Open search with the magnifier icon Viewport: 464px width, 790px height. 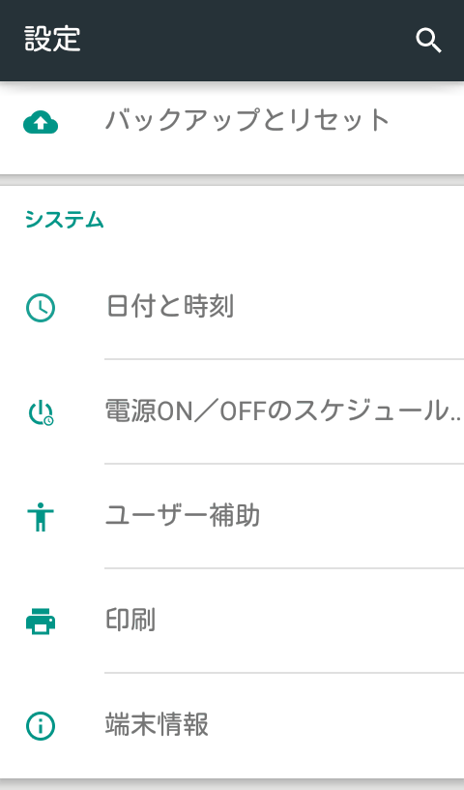(428, 41)
